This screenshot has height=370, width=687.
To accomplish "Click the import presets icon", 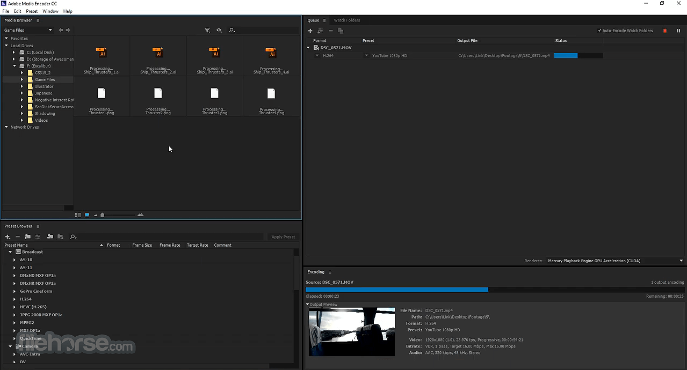I will (x=50, y=237).
